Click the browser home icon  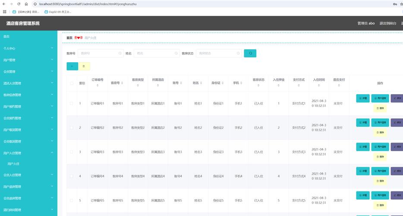click(26, 4)
